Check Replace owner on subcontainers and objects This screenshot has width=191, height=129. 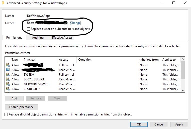coord(28,29)
